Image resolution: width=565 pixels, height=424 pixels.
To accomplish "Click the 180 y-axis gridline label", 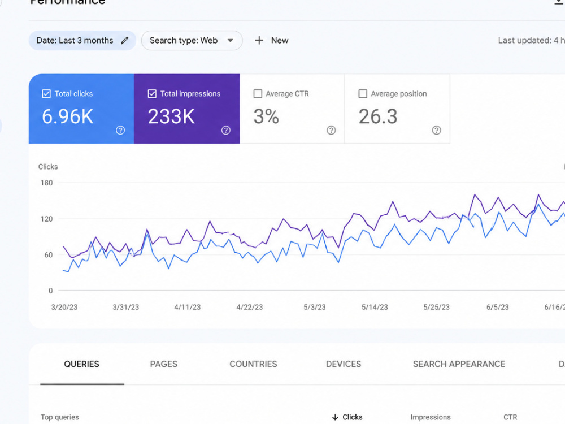I will [46, 183].
